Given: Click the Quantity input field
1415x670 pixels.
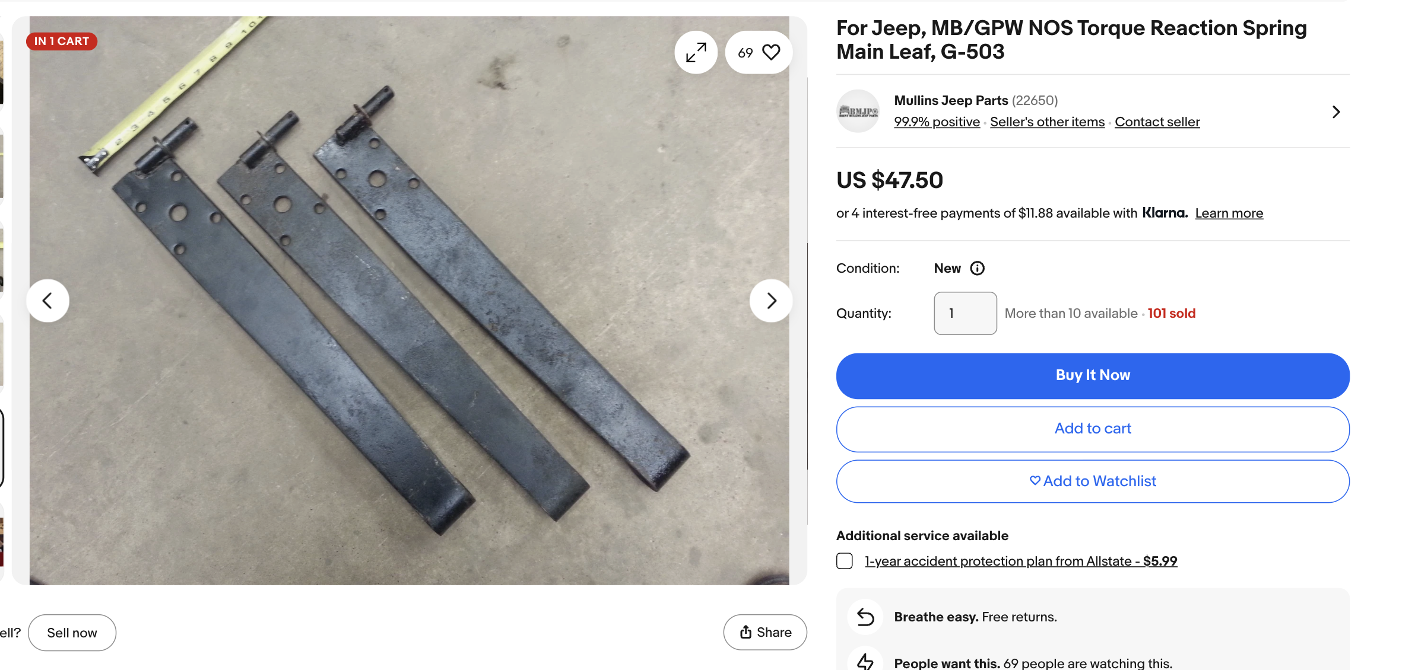Looking at the screenshot, I should [x=965, y=314].
